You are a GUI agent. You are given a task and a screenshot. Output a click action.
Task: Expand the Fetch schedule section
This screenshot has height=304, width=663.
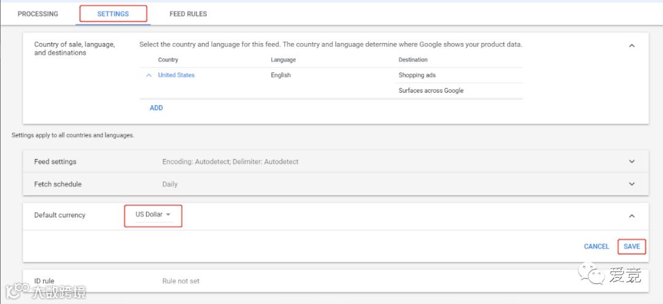tap(632, 184)
